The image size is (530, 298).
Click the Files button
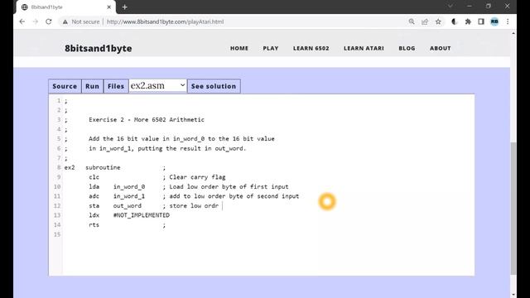(x=116, y=86)
